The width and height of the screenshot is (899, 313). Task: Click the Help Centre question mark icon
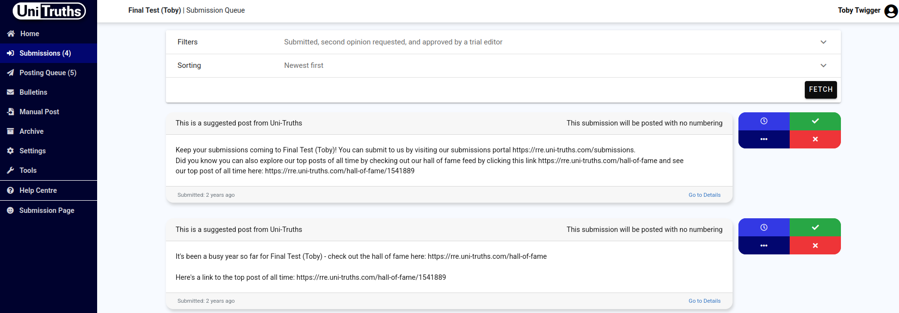pyautogui.click(x=10, y=190)
